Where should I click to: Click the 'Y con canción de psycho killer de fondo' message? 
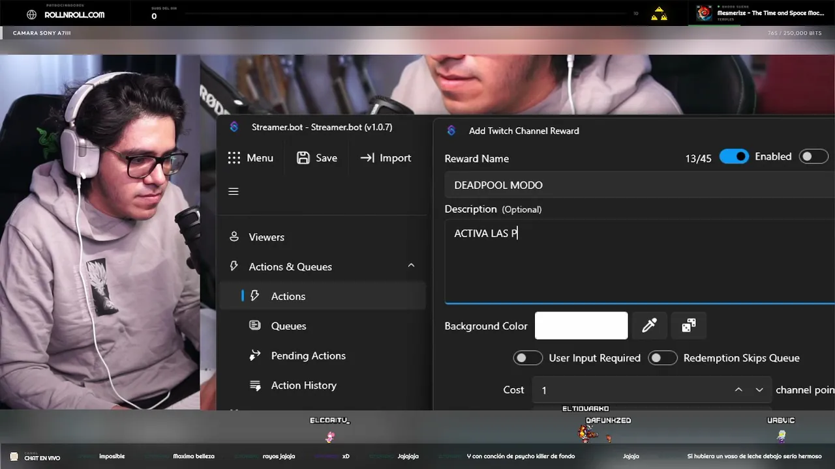[x=521, y=457]
